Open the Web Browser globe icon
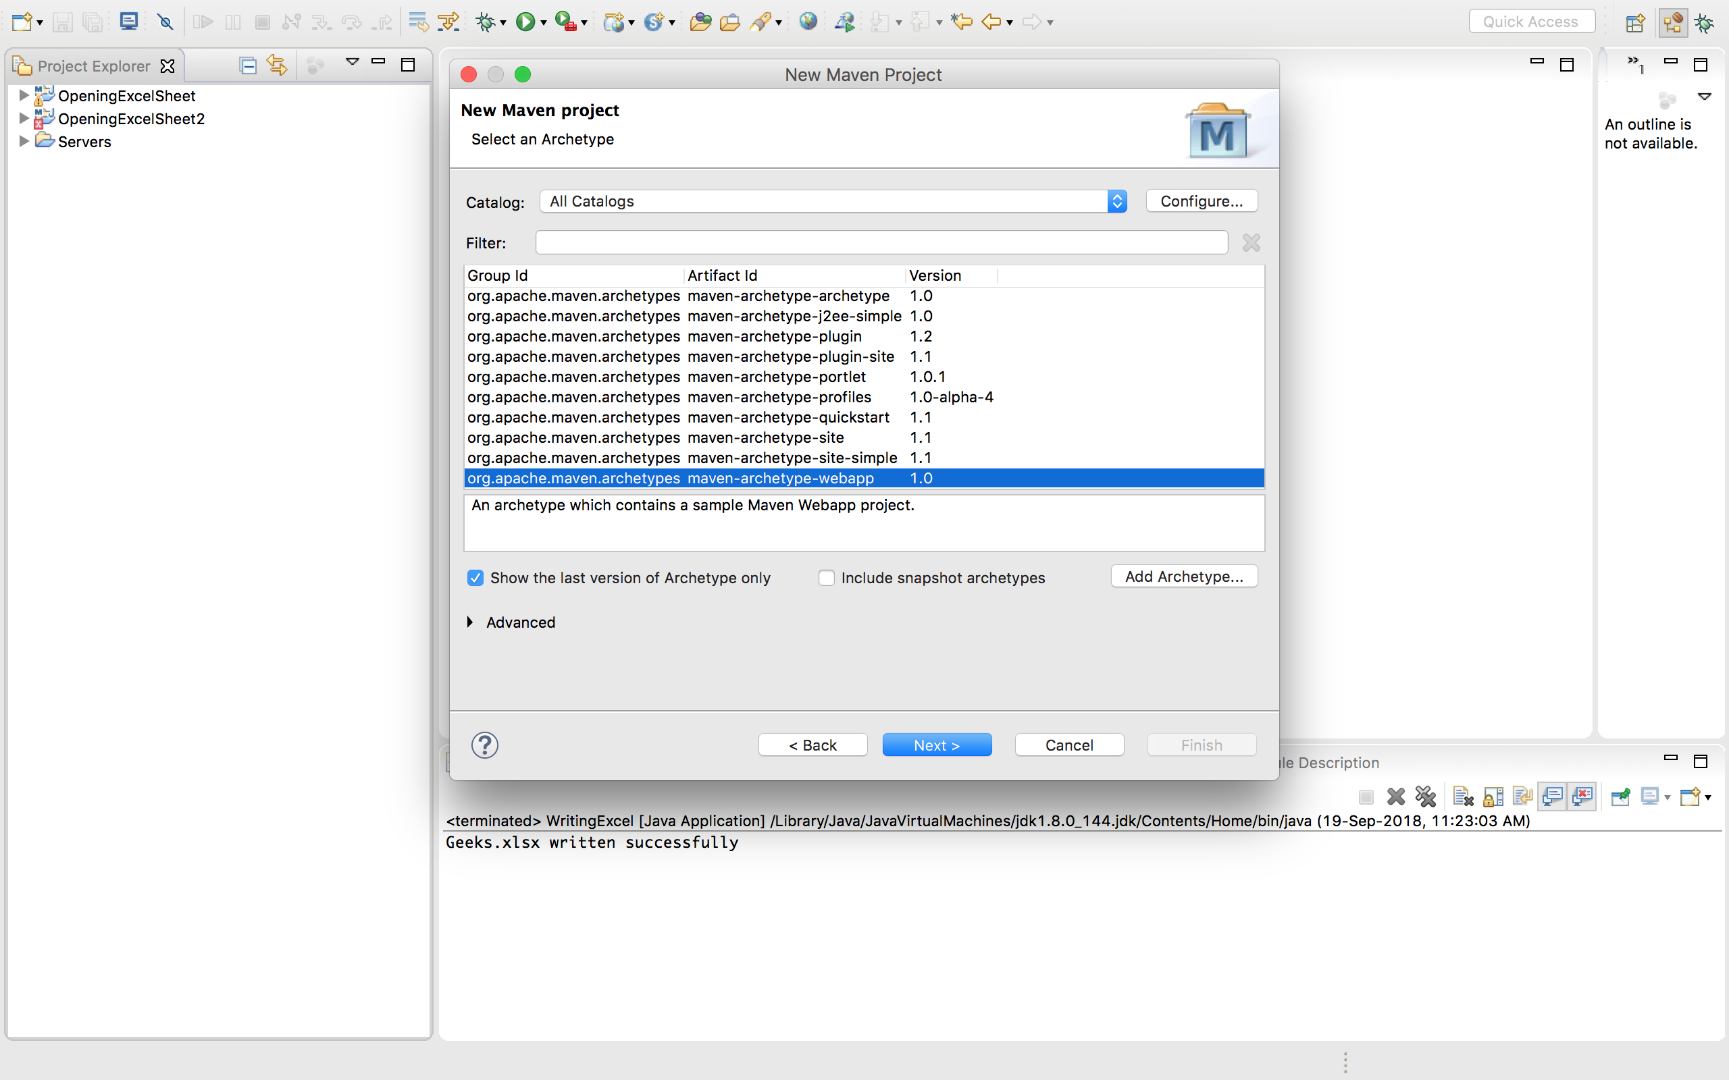 (808, 22)
